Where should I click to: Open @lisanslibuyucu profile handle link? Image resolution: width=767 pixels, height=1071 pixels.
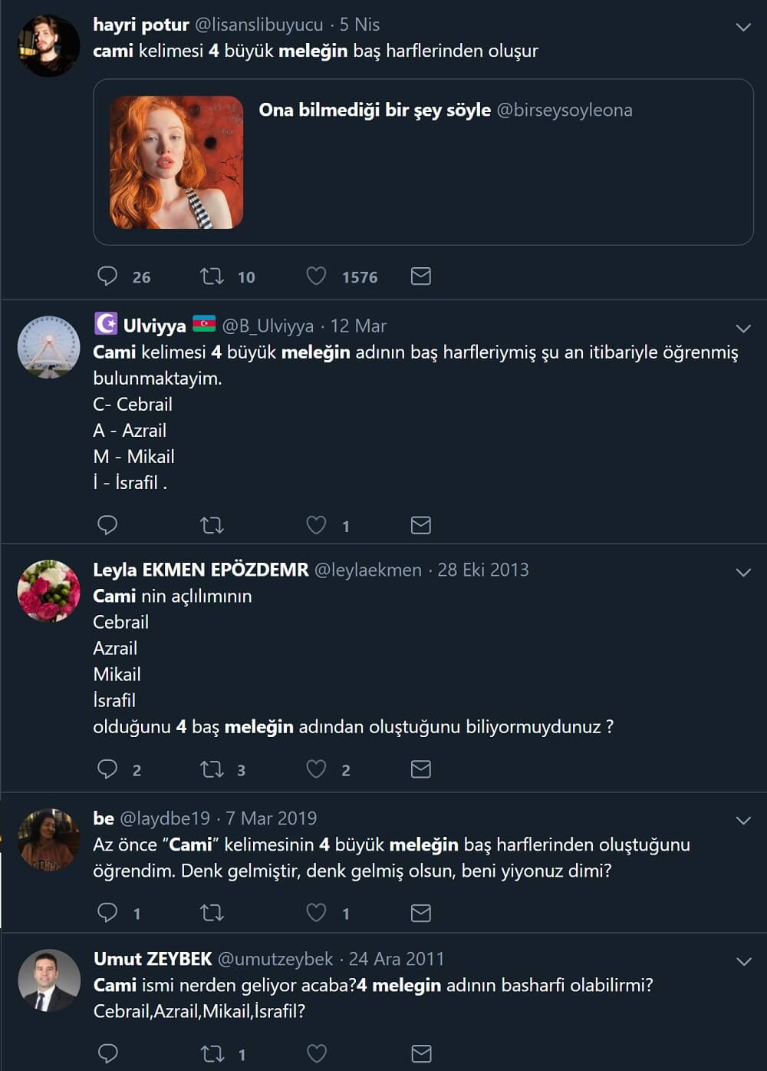[x=259, y=25]
